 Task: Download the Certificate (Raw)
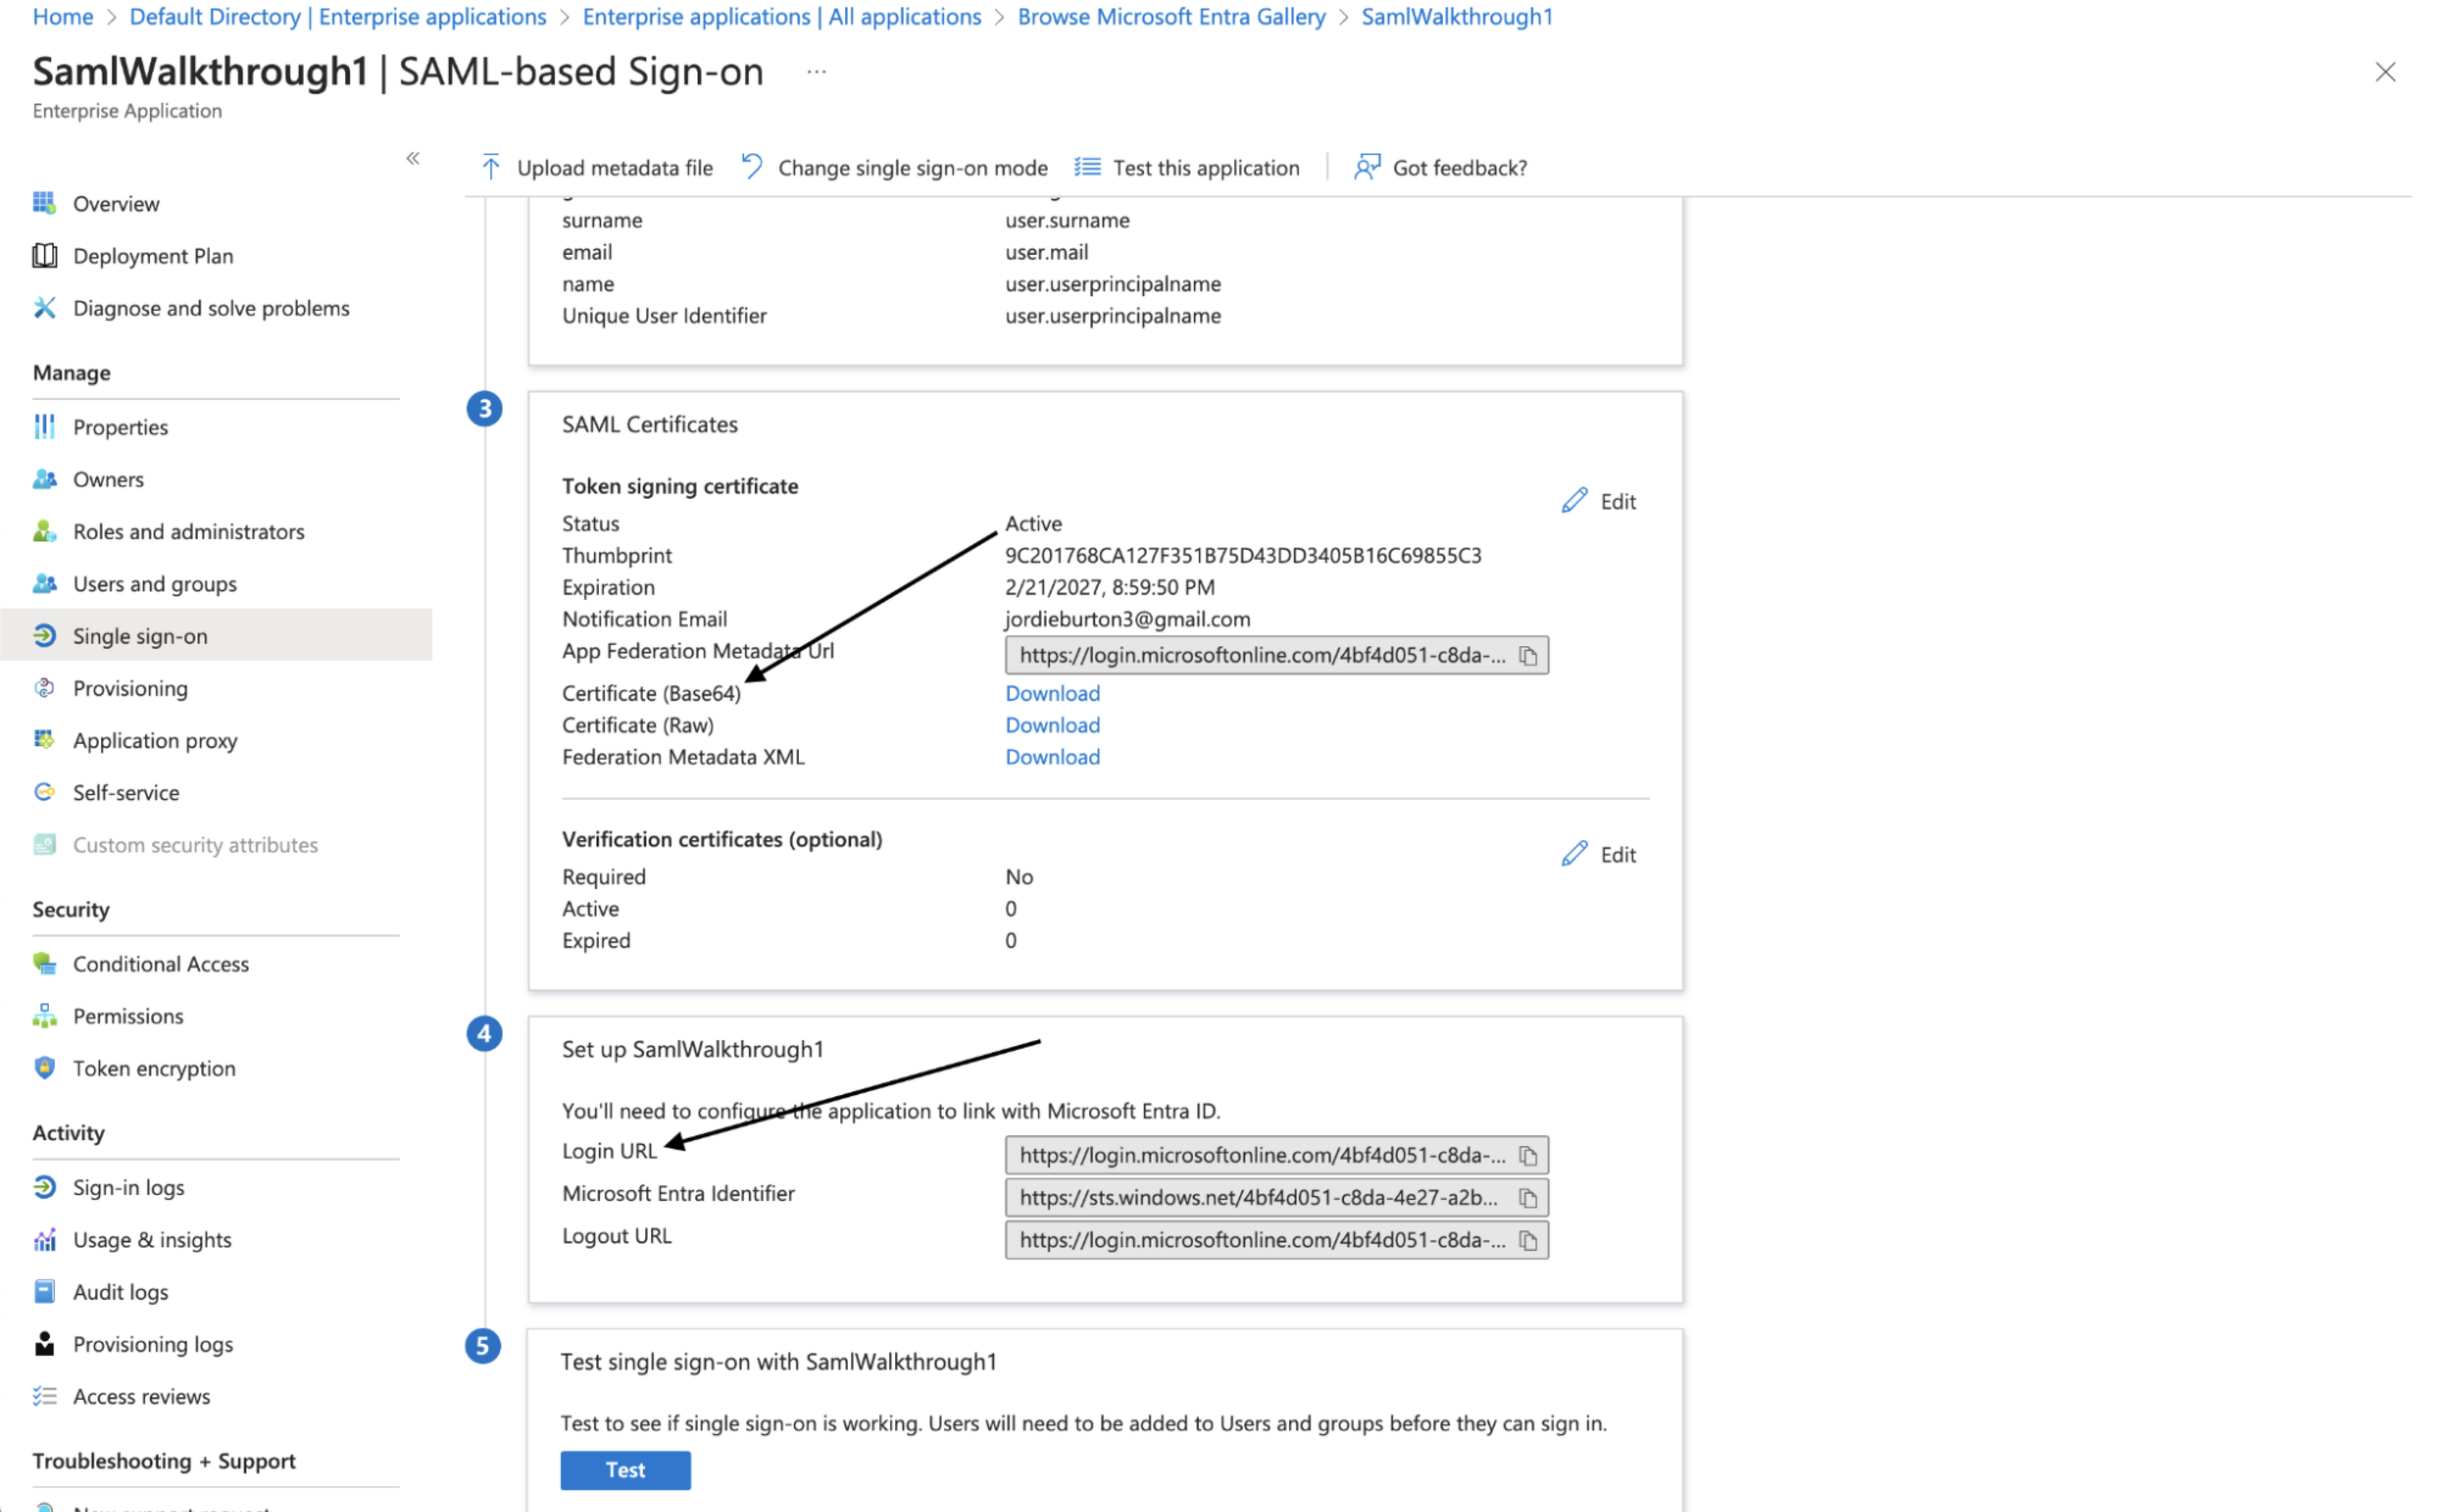tap(1052, 725)
